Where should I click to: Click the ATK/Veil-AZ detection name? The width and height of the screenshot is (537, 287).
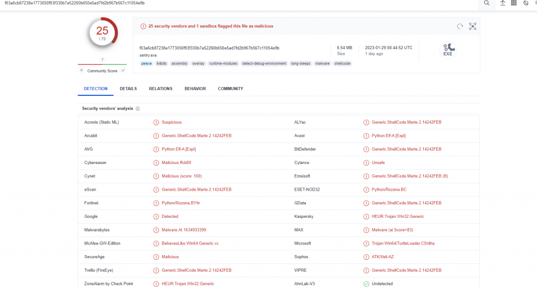(382, 257)
